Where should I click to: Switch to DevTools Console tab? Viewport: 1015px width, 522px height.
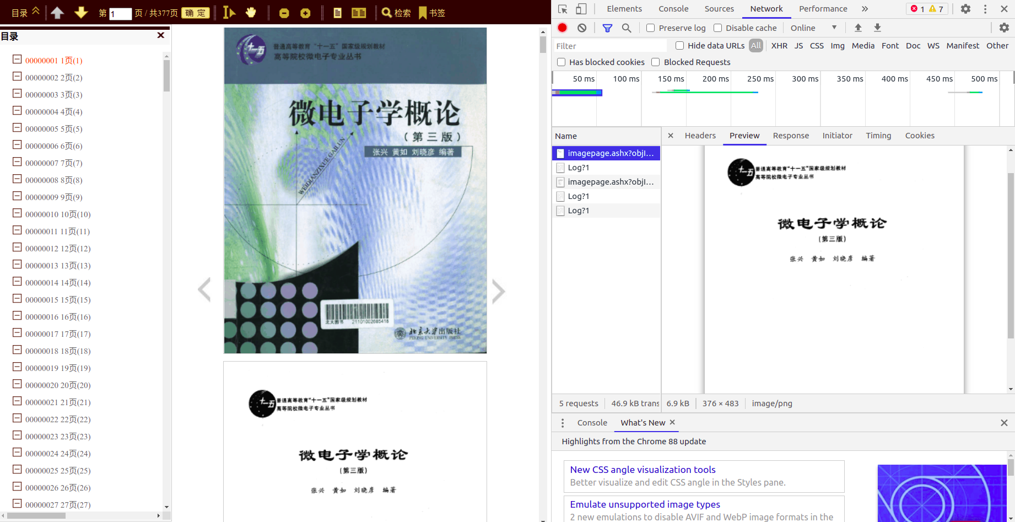click(673, 9)
